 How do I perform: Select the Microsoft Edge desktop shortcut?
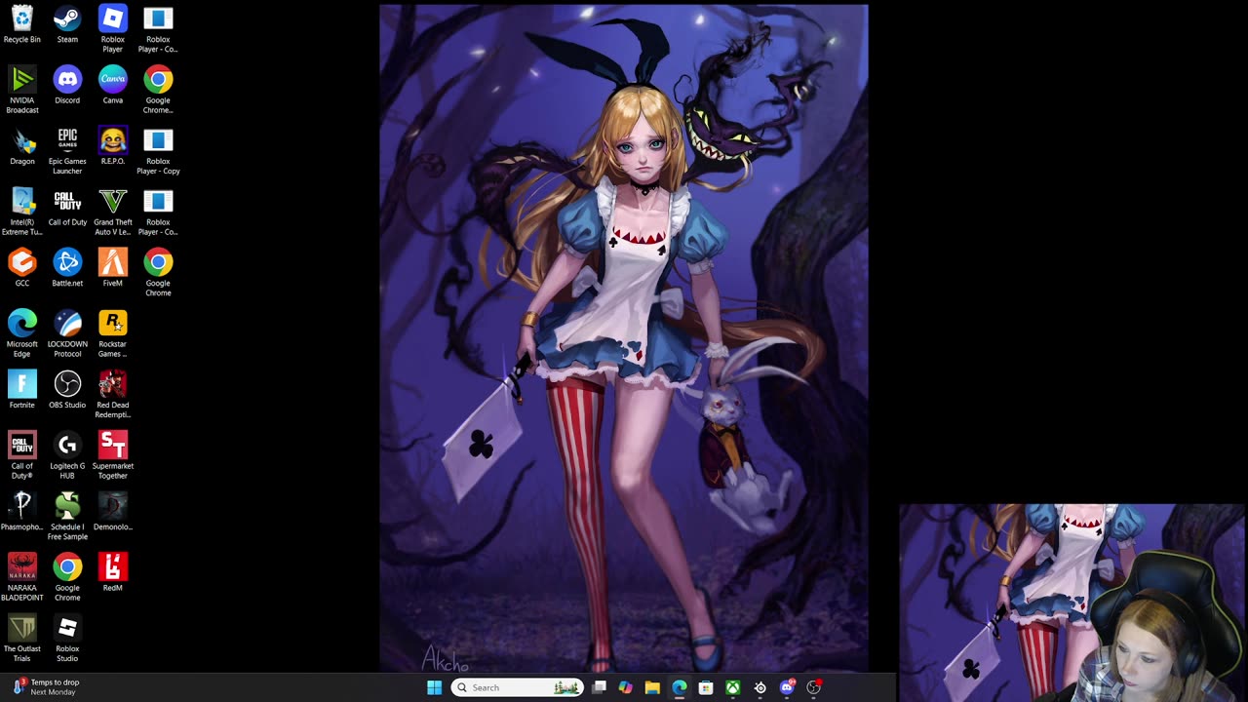21,333
